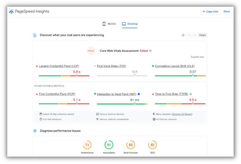Image resolution: width=241 pixels, height=164 pixels.
Task: Select the Desktop tab
Action: (x=130, y=24)
